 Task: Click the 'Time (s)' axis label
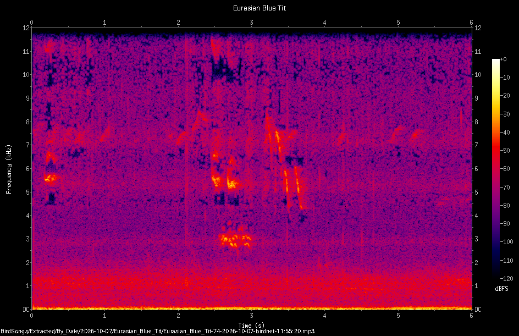click(251, 326)
